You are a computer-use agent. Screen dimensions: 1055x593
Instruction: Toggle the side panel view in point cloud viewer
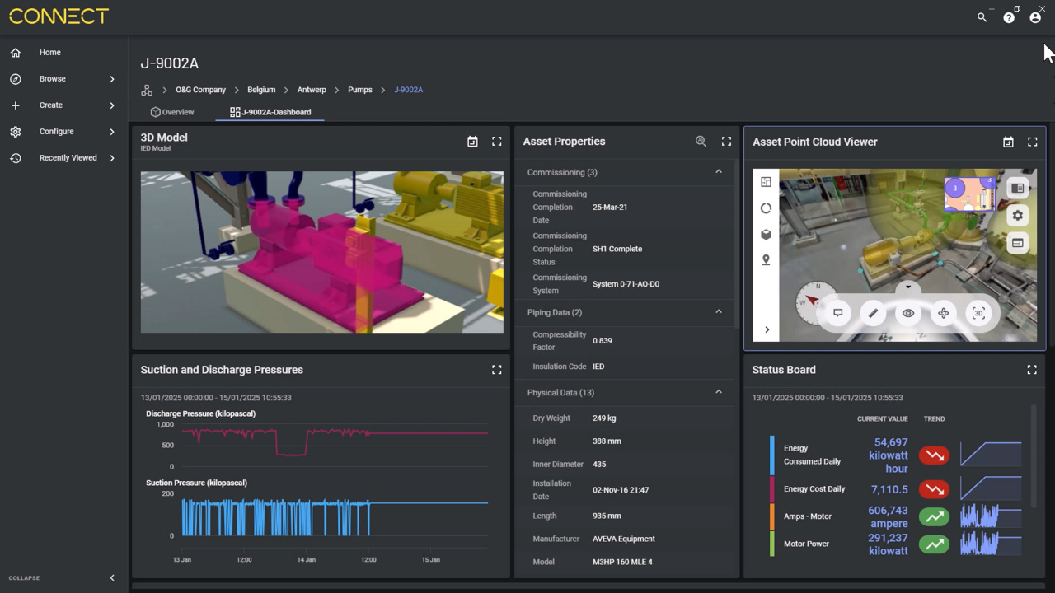(x=1017, y=189)
